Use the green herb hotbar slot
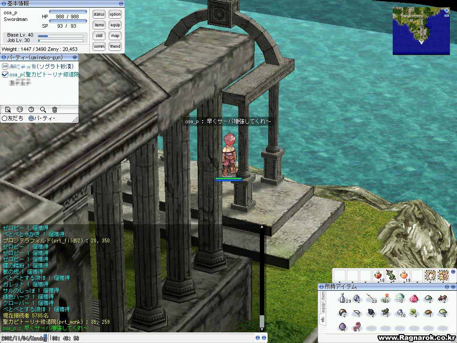 (x=391, y=276)
